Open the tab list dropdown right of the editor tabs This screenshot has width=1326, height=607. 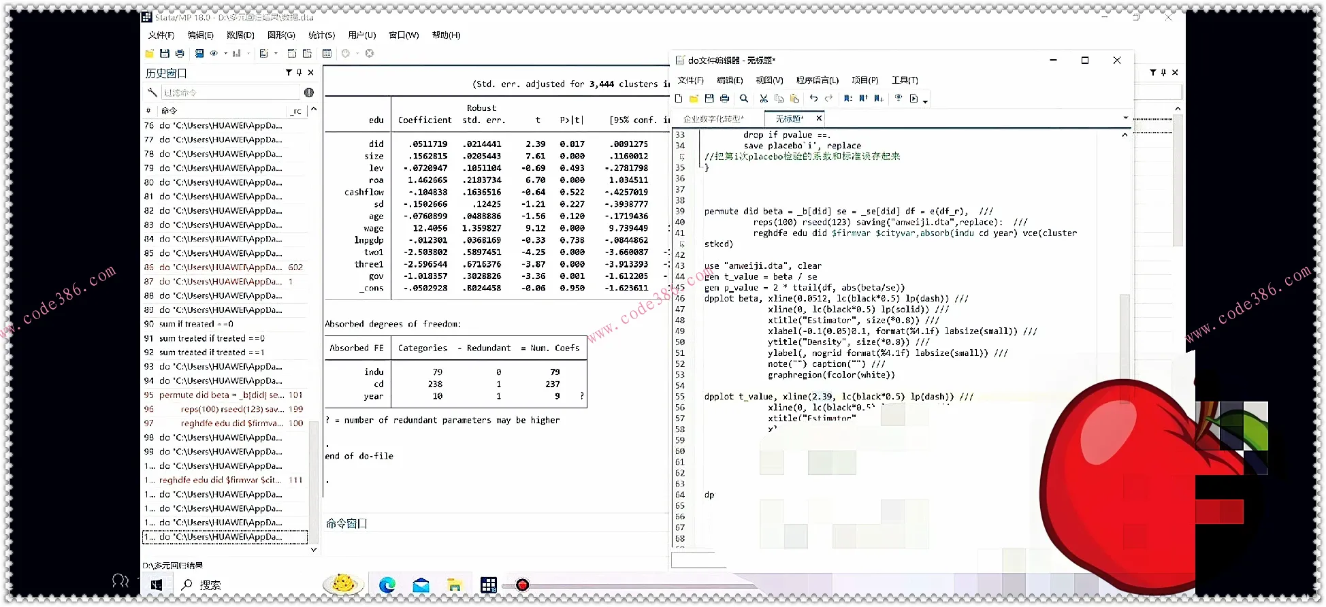[1125, 118]
